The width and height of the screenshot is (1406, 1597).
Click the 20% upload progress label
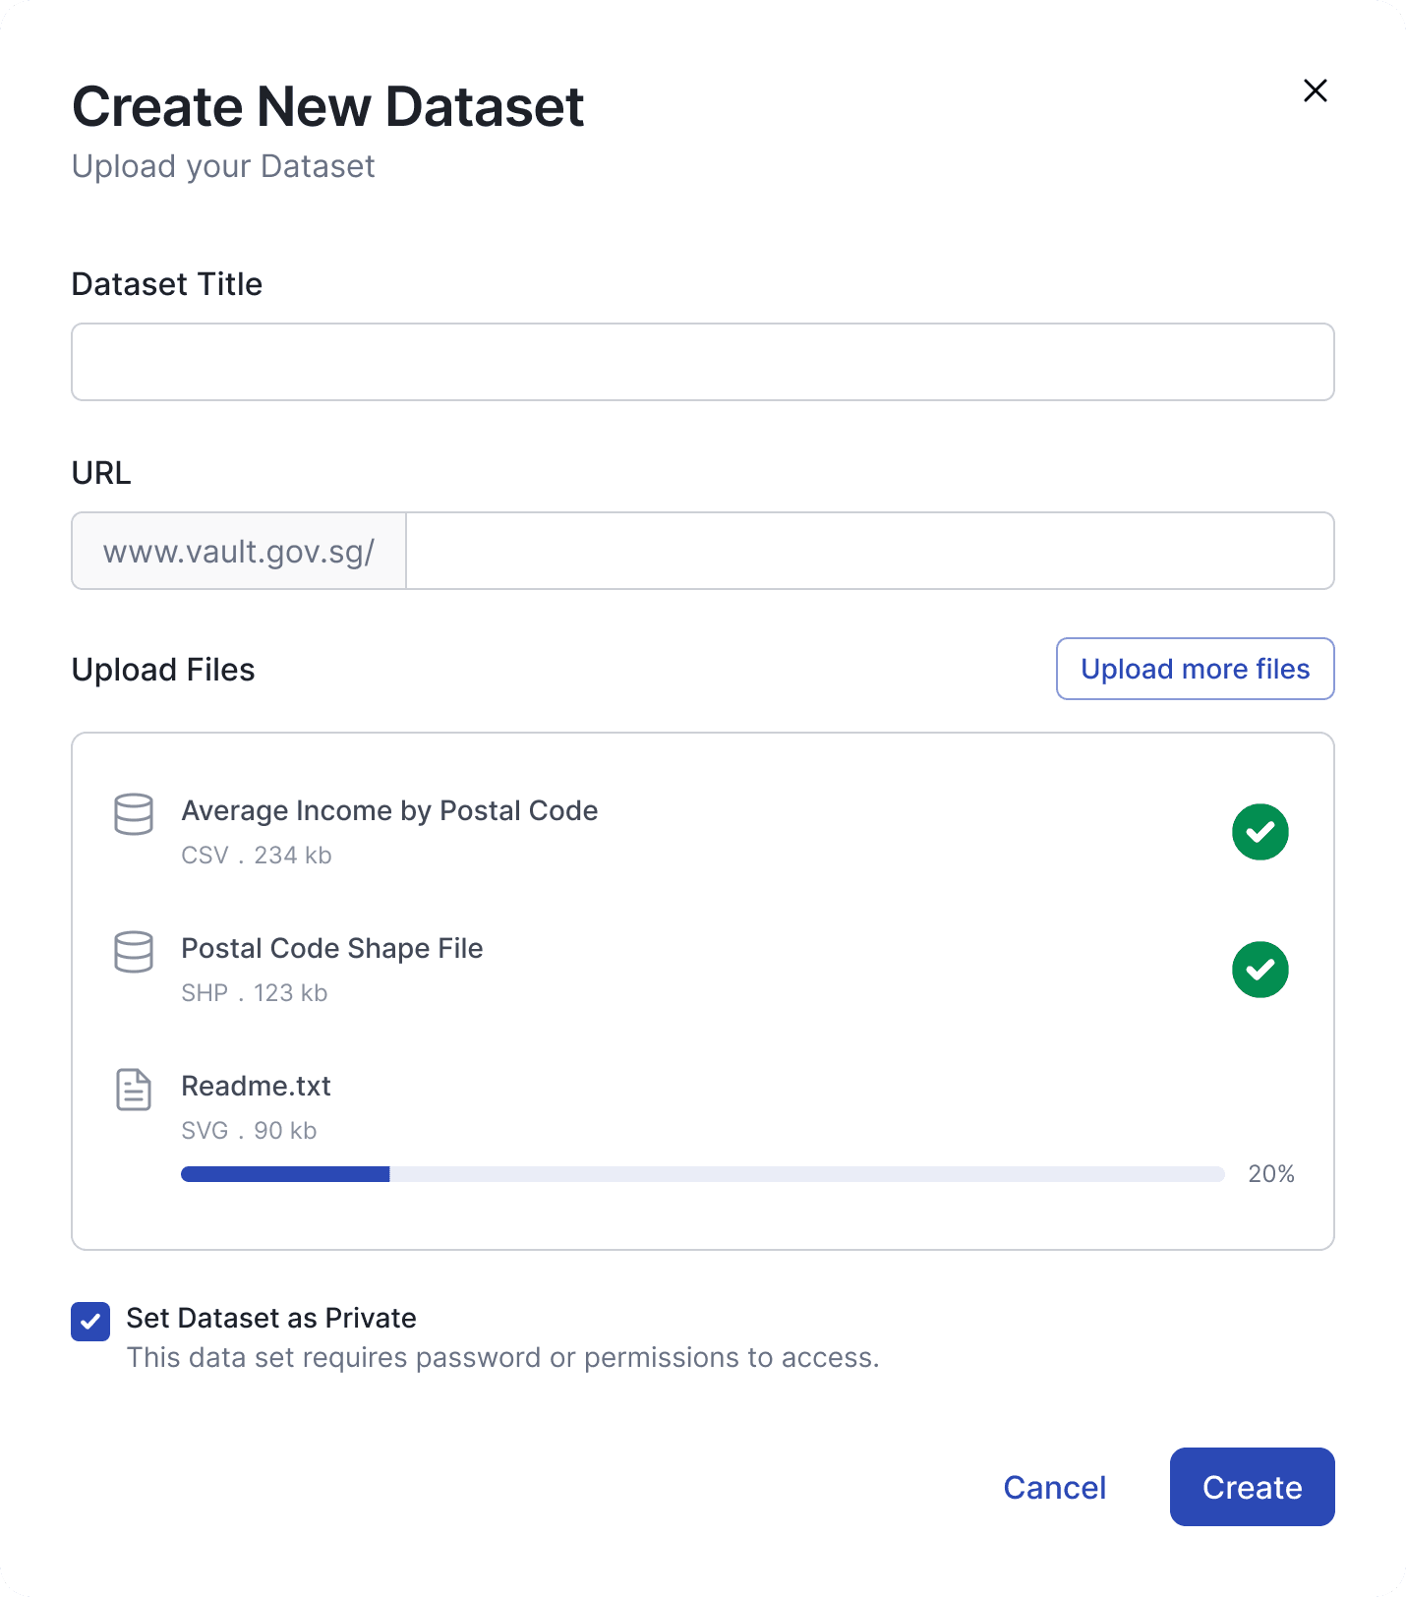click(1271, 1173)
